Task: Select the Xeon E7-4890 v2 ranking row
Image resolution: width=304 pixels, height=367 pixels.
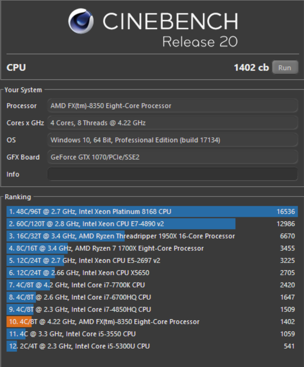Action: [x=152, y=224]
